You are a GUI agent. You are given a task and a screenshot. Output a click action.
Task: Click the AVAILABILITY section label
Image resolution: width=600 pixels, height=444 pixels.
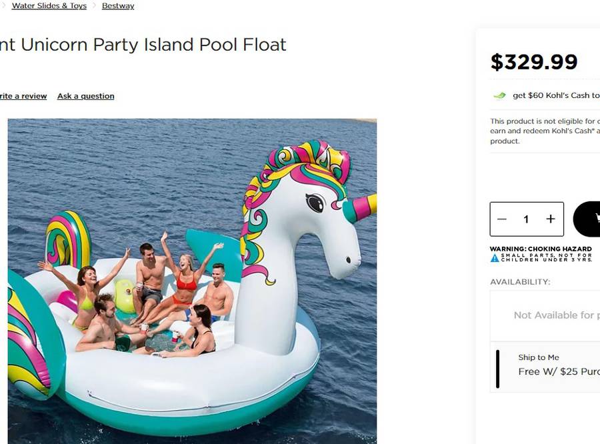pos(520,282)
